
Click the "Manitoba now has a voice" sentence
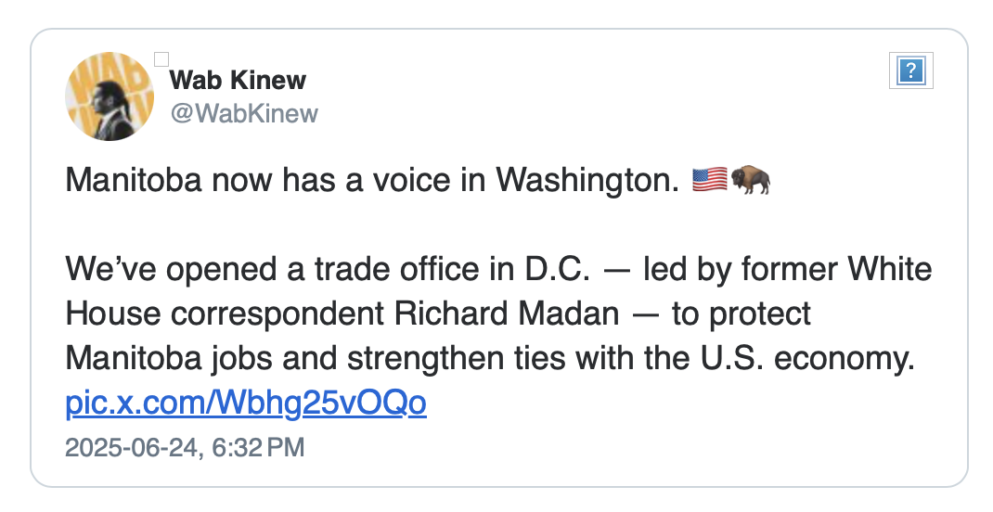tap(373, 180)
